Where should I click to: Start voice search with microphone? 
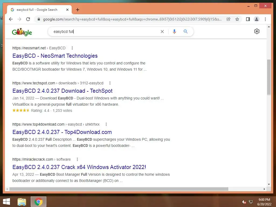coord(174,32)
